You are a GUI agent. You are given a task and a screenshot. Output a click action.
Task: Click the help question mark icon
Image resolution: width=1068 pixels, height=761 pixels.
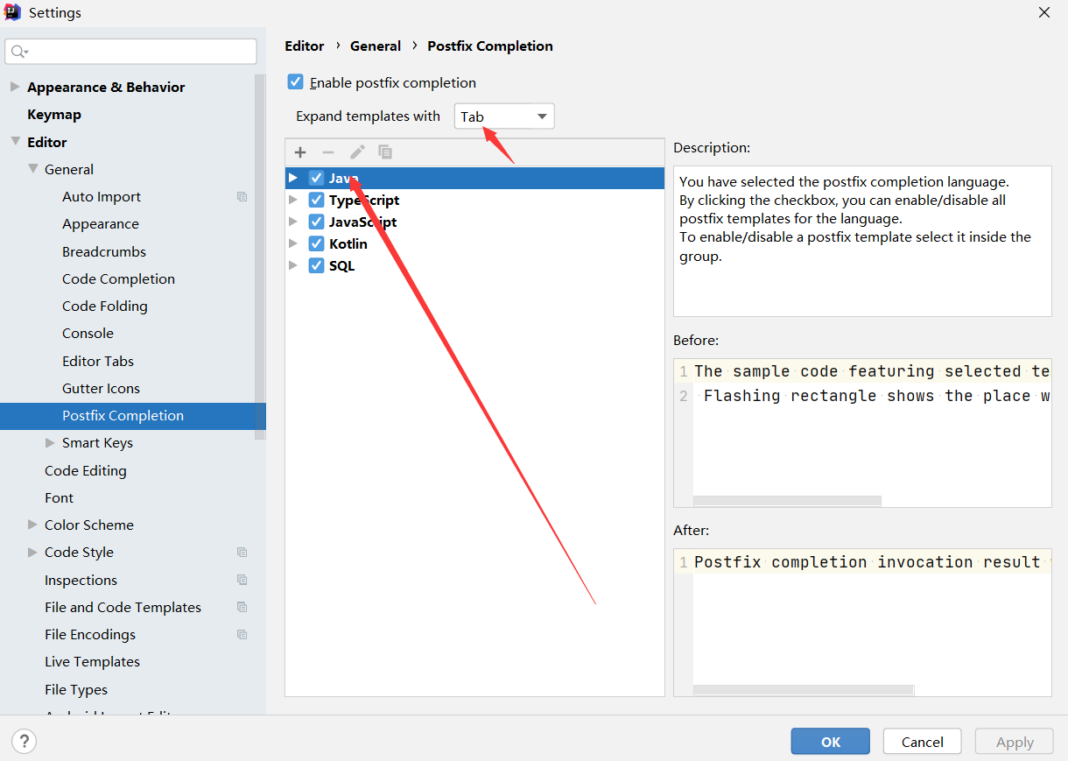click(25, 742)
